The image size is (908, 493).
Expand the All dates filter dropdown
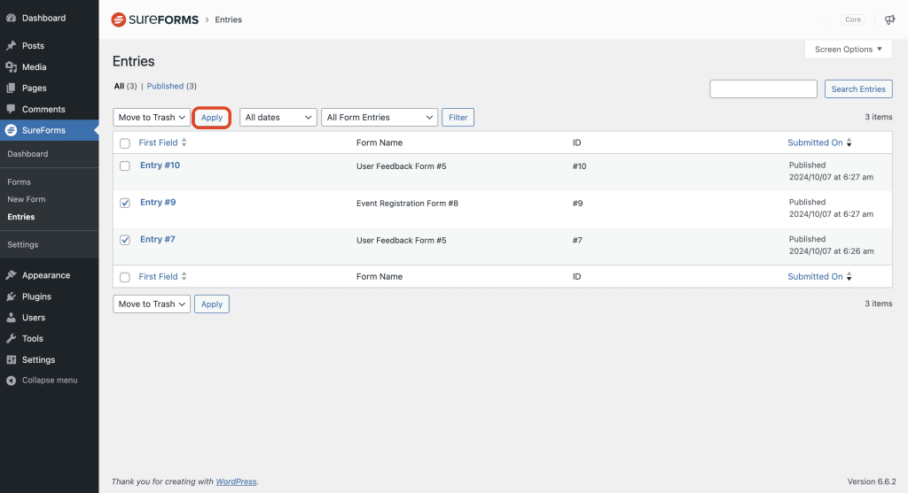pyautogui.click(x=278, y=118)
